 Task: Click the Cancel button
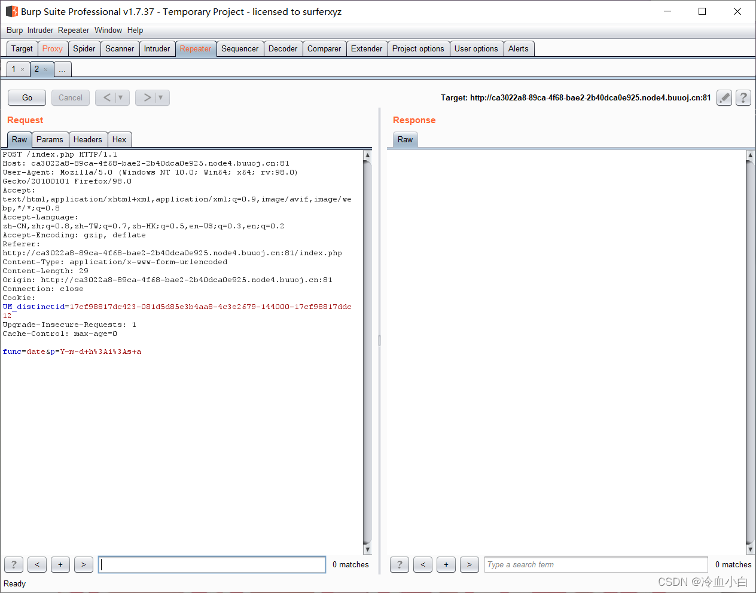71,97
